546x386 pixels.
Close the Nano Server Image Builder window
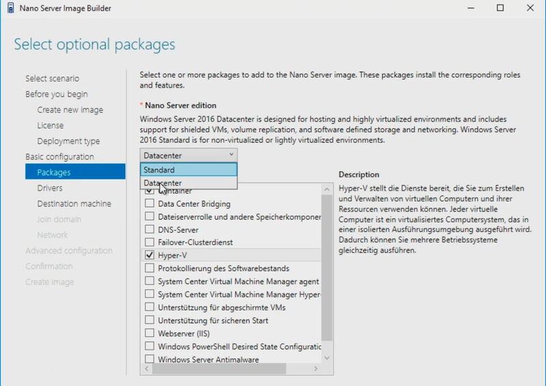pos(530,8)
